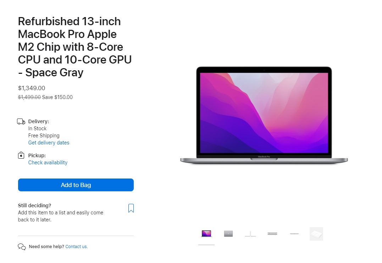This screenshot has height=263, width=382.
Task: Click the Still deciding? heading
Action: [x=35, y=206]
